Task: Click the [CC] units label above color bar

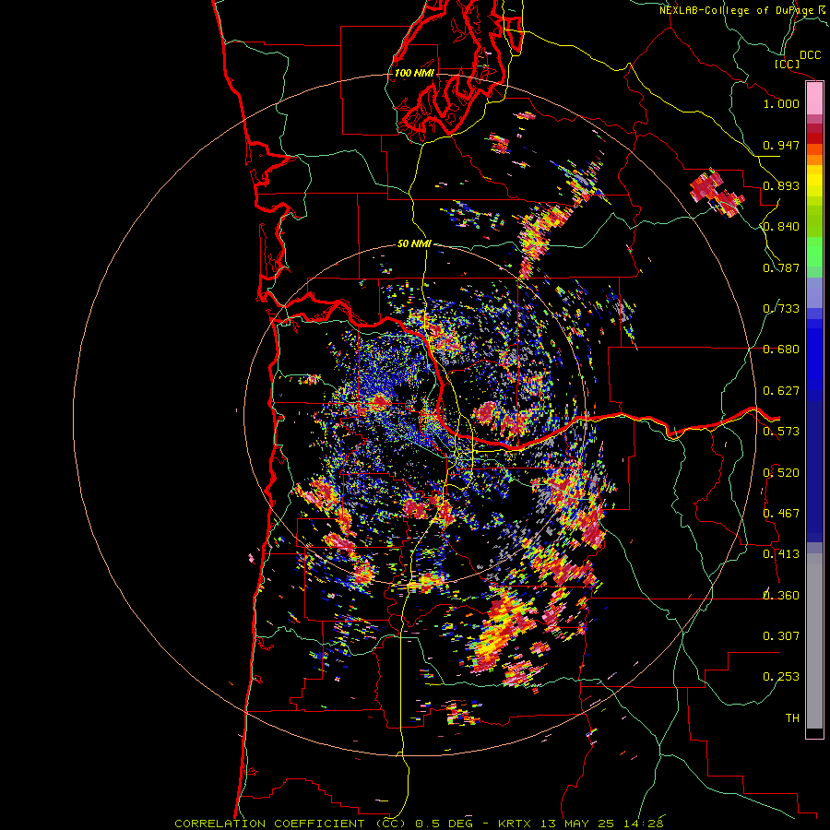Action: tap(787, 64)
